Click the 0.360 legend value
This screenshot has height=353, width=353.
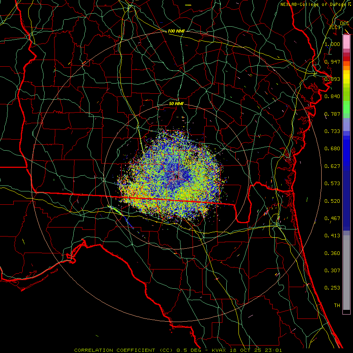[332, 253]
